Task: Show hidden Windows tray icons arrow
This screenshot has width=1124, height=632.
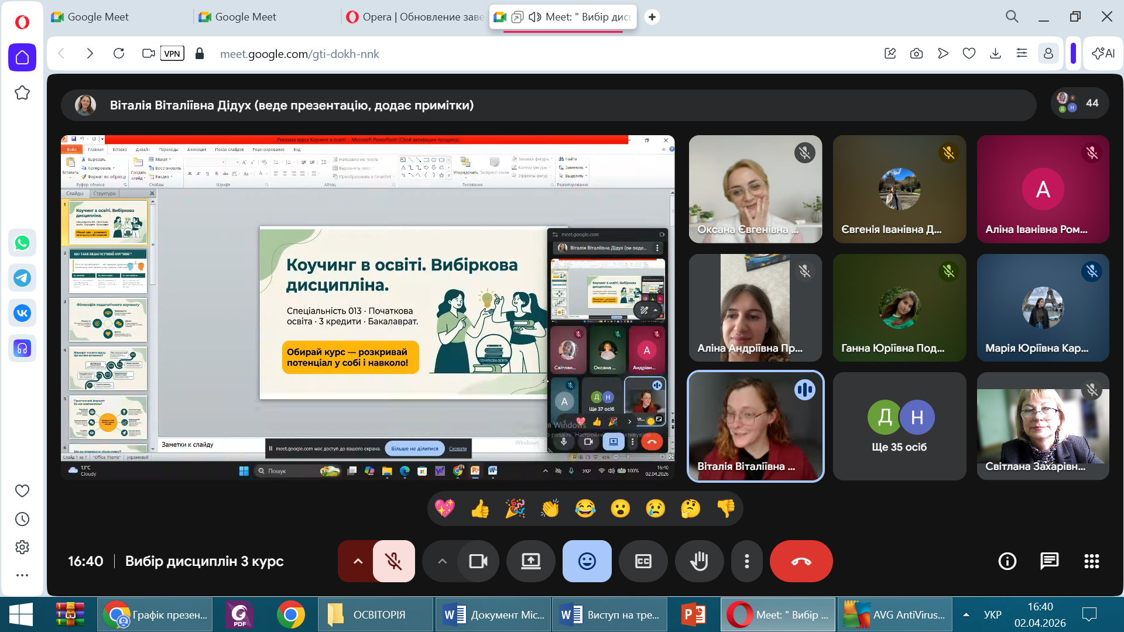Action: click(x=967, y=614)
